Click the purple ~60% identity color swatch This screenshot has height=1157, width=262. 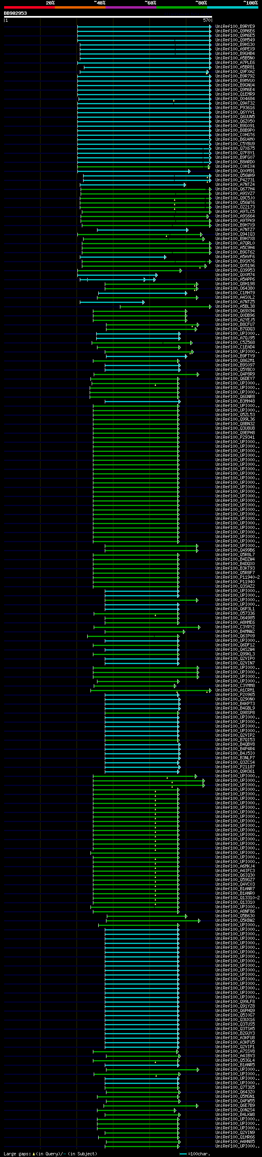[131, 7]
